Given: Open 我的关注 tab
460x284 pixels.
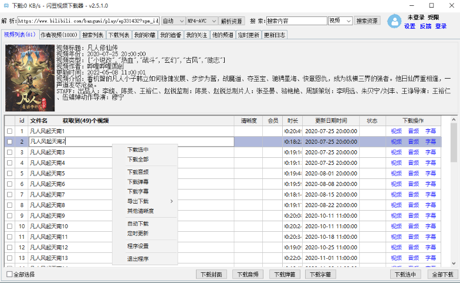Looking at the screenshot, I should (x=197, y=35).
